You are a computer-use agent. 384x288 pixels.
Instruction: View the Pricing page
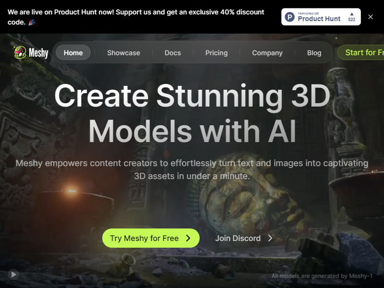[x=216, y=53]
